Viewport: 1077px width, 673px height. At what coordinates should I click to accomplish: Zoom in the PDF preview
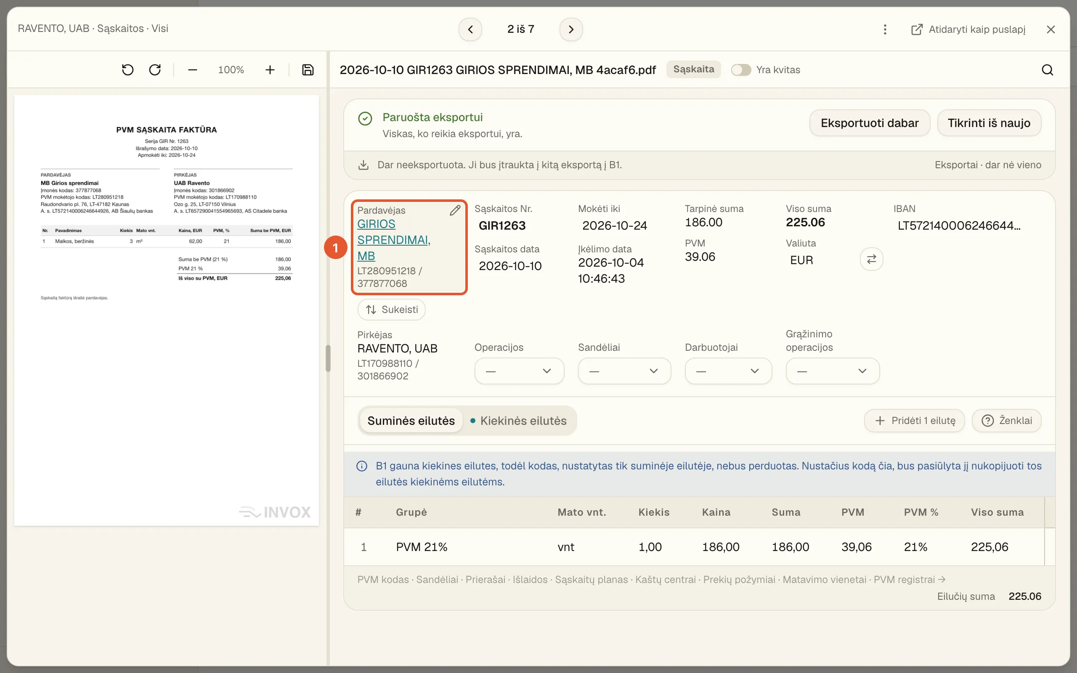point(270,70)
